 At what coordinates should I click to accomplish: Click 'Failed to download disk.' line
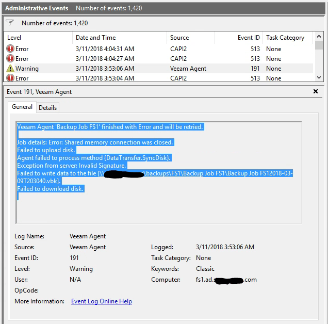click(x=50, y=189)
